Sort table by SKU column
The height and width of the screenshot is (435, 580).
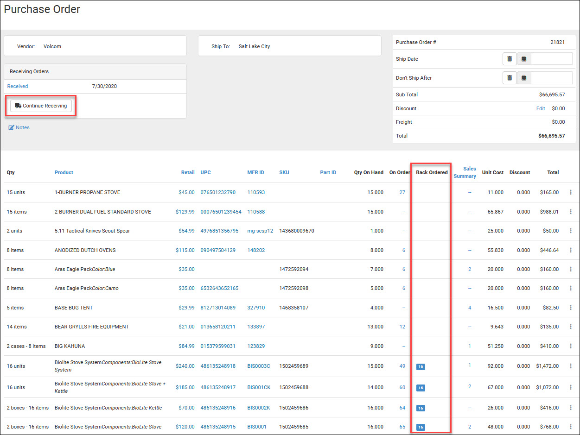point(284,172)
